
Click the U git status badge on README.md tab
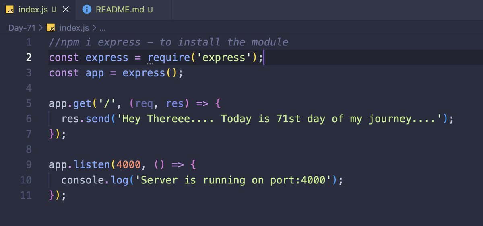150,10
